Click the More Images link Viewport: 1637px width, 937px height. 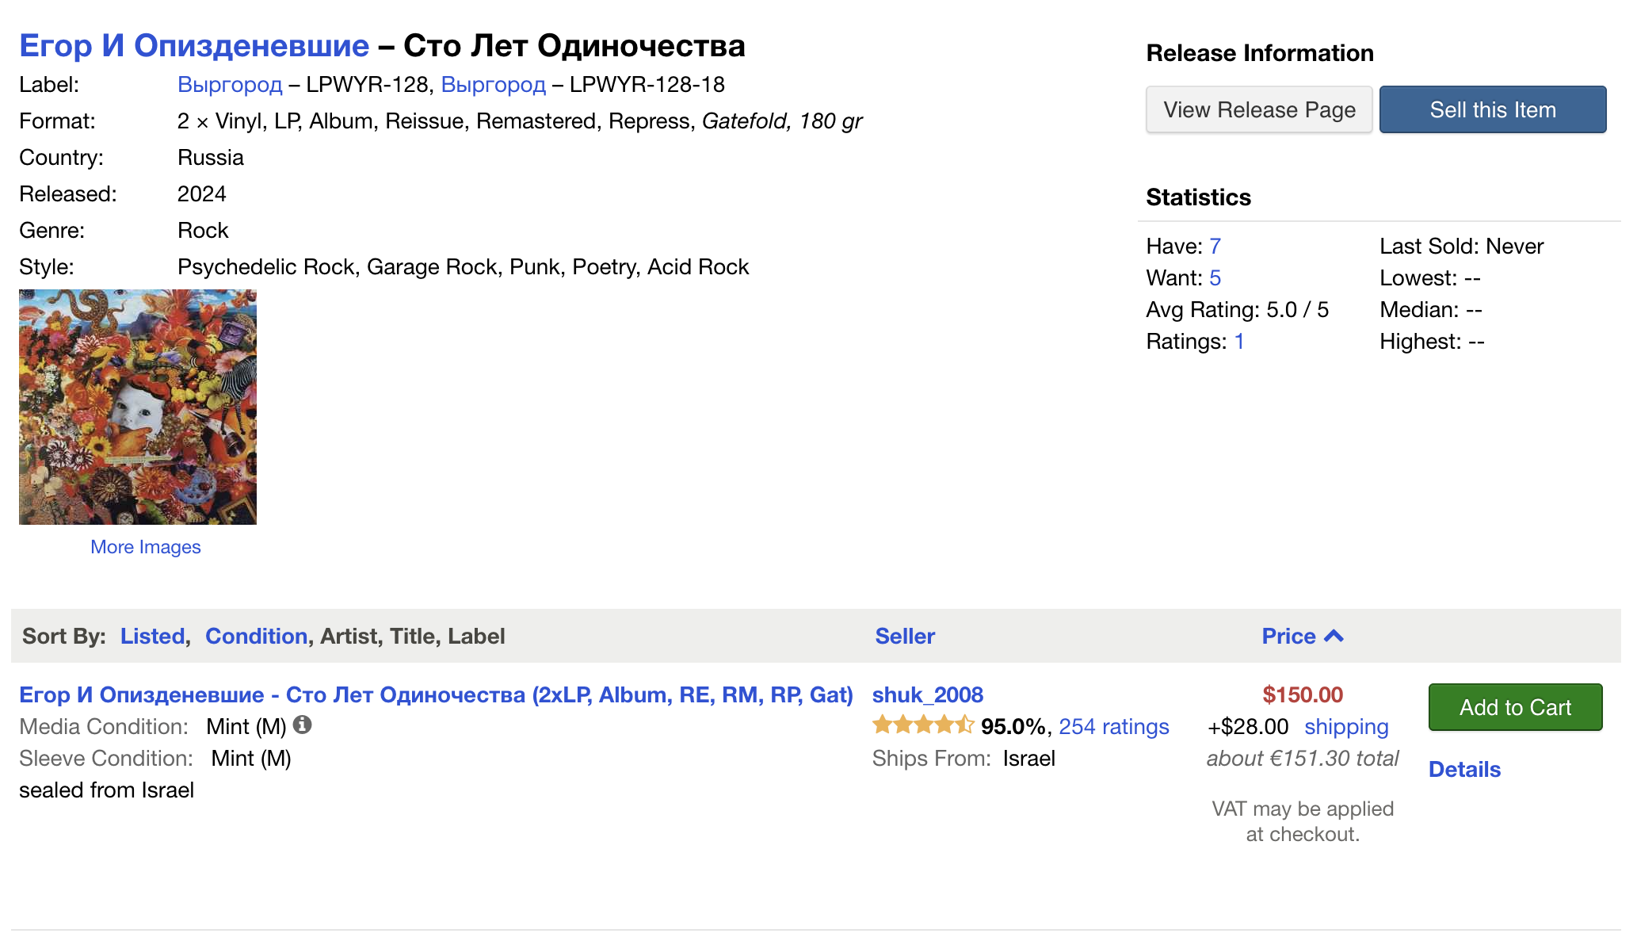coord(146,547)
